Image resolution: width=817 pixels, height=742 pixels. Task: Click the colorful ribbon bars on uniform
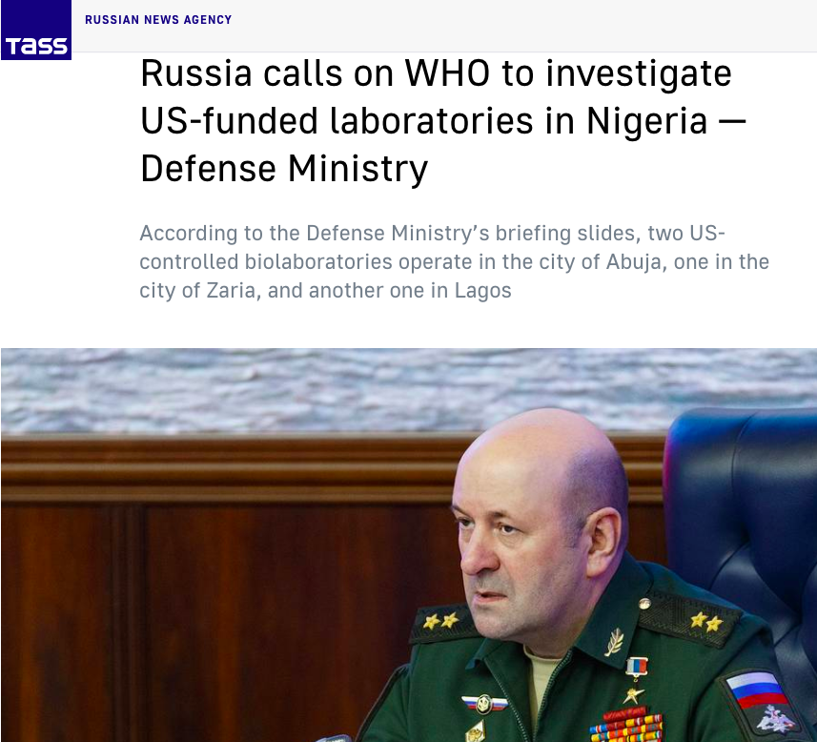point(626,727)
